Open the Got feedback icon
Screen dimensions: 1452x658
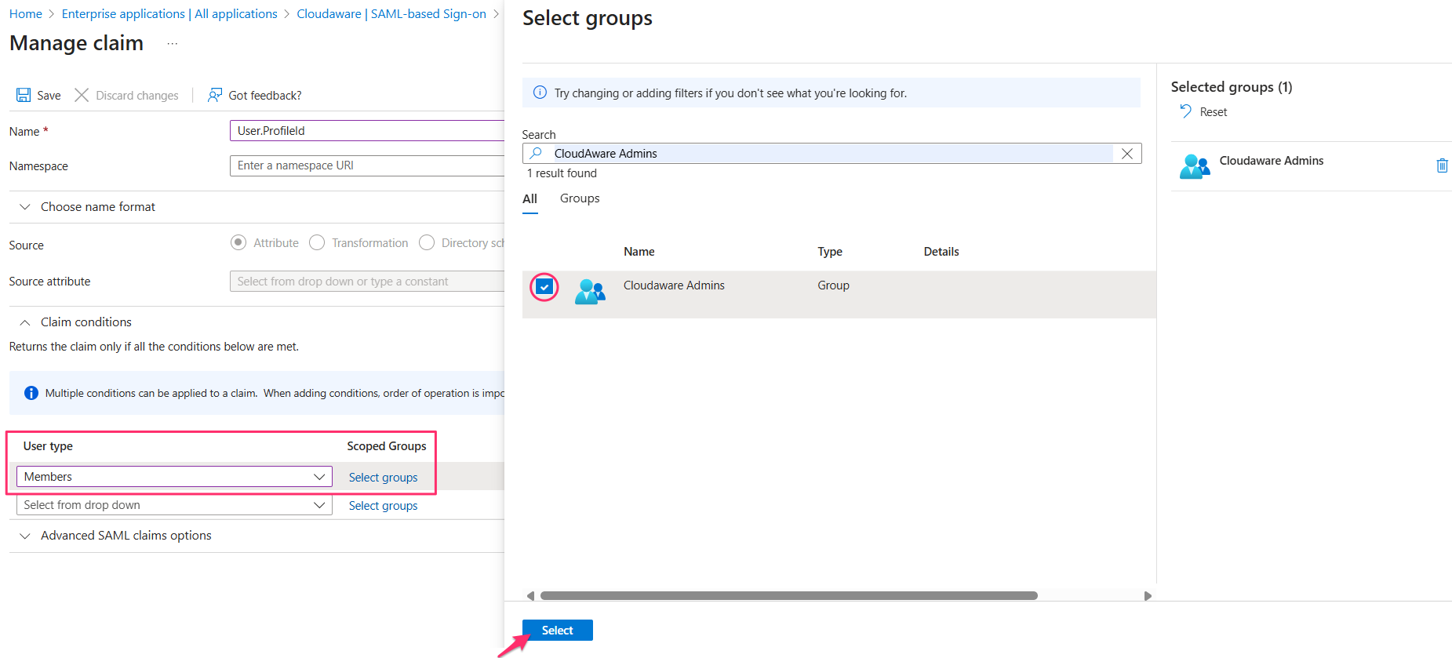pos(214,95)
